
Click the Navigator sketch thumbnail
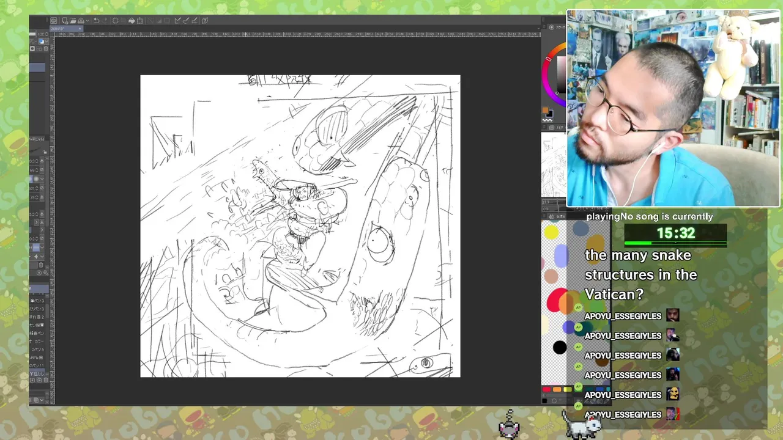(x=553, y=164)
